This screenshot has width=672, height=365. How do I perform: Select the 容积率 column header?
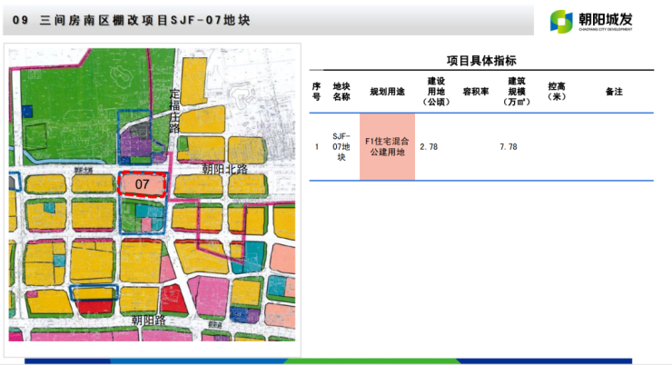point(476,92)
